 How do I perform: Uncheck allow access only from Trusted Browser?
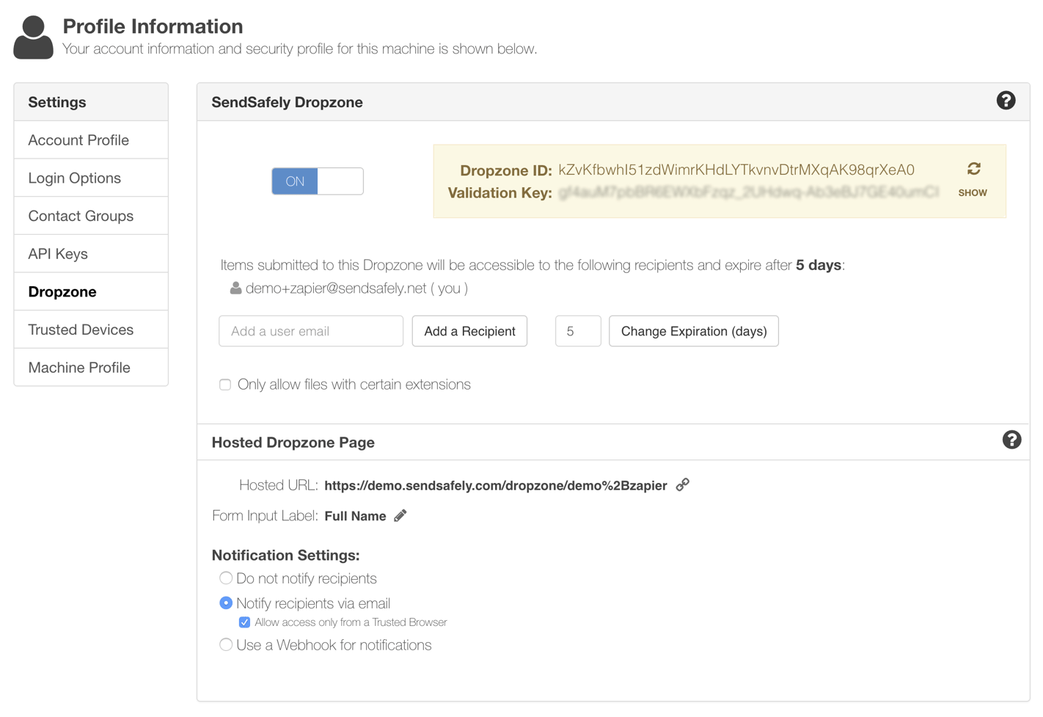click(244, 622)
